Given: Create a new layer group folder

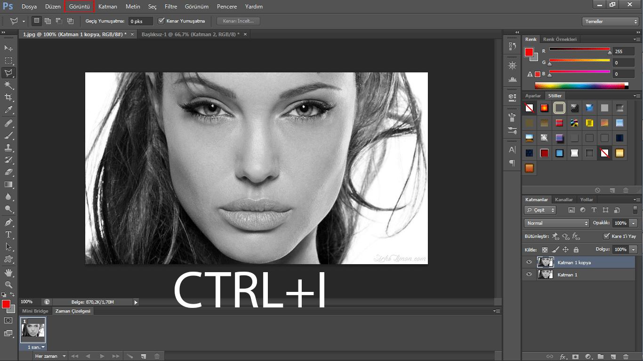Looking at the screenshot, I should pos(600,356).
